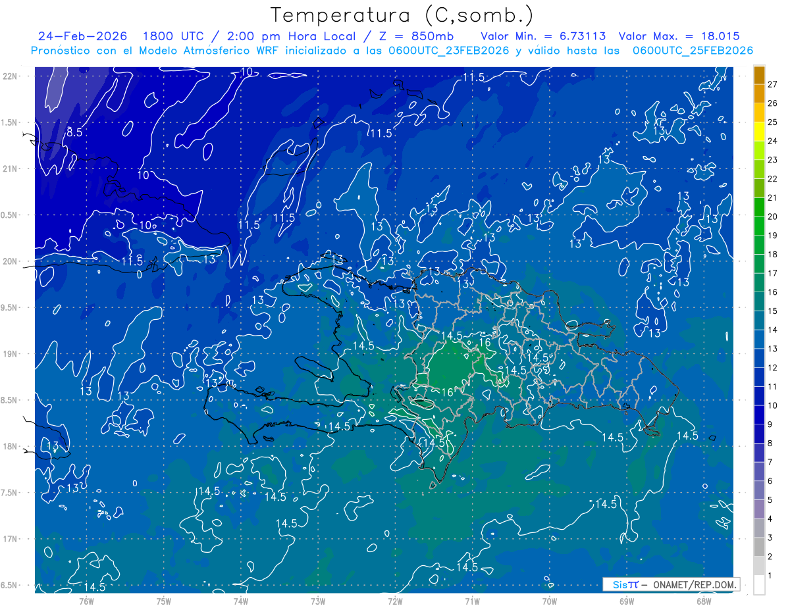The image size is (790, 610).
Task: Click the longitude axis label '70W'
Action: [x=550, y=601]
